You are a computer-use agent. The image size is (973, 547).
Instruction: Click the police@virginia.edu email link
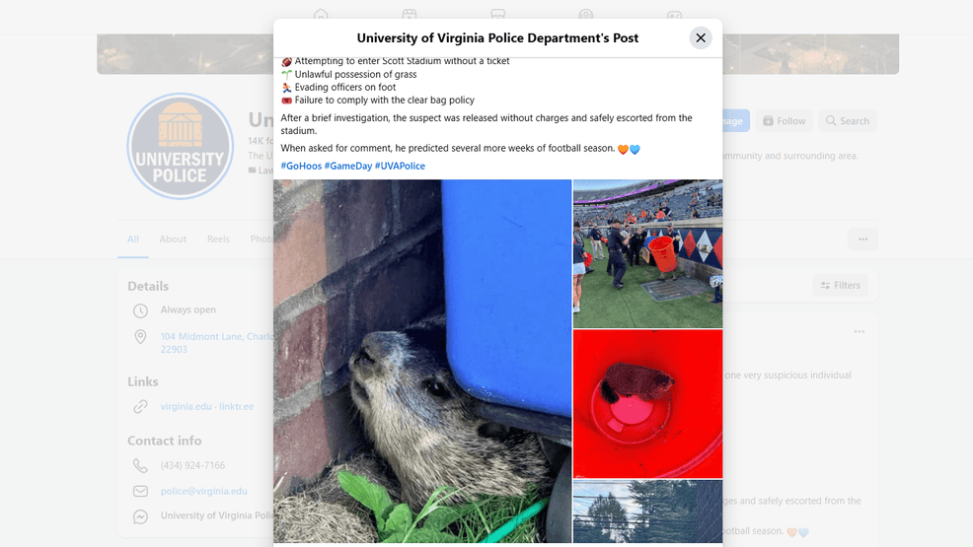pyautogui.click(x=203, y=491)
